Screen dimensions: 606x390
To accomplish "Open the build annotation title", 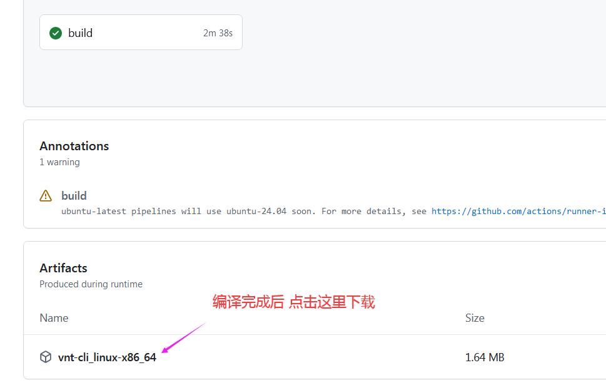I will click(x=74, y=196).
